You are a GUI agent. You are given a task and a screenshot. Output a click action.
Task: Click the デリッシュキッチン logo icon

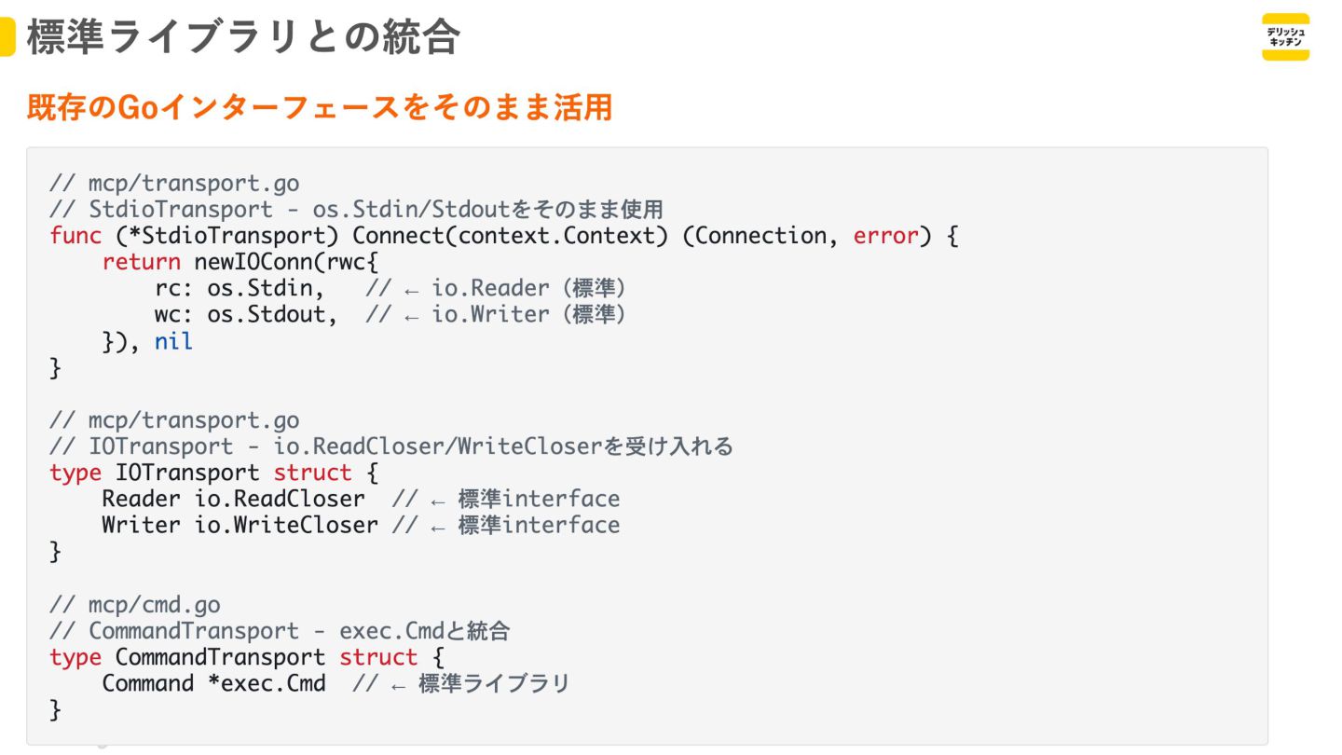(x=1285, y=37)
